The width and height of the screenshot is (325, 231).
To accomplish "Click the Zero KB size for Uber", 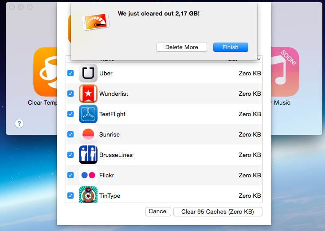I will click(250, 74).
